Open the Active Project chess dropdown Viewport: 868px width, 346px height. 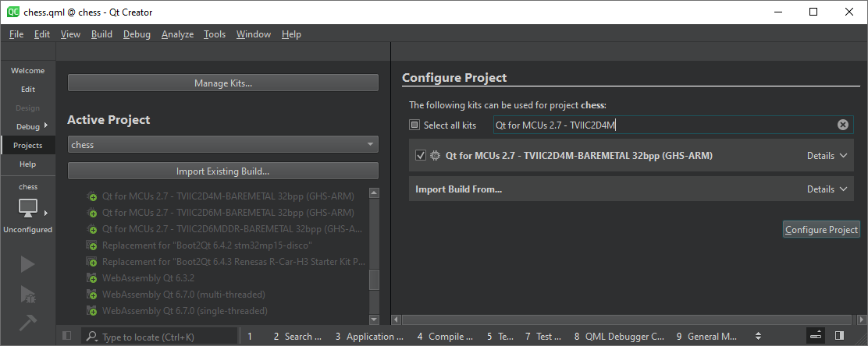click(x=222, y=145)
